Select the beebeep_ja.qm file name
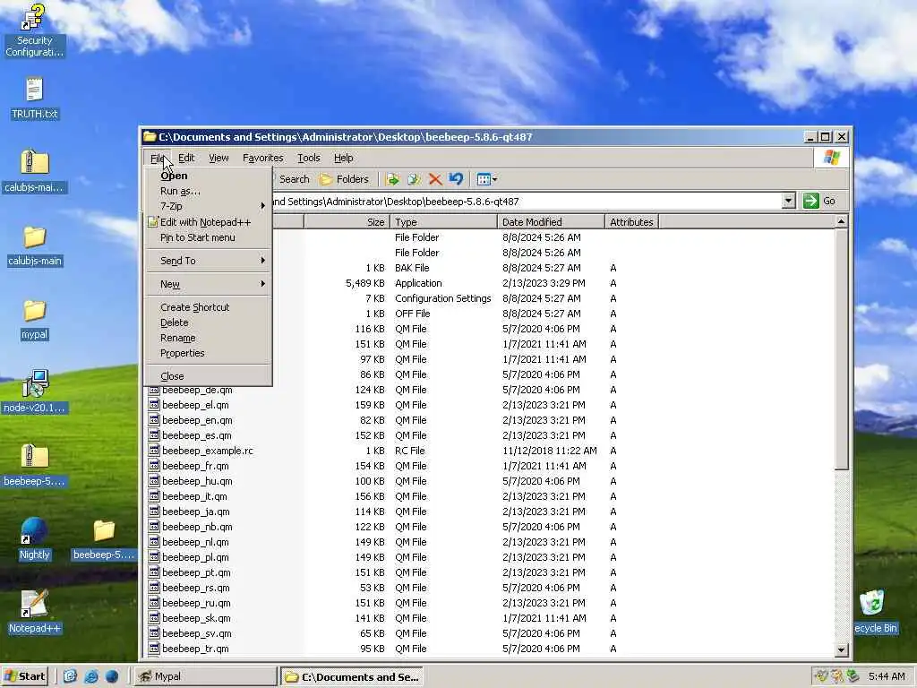 pos(196,512)
